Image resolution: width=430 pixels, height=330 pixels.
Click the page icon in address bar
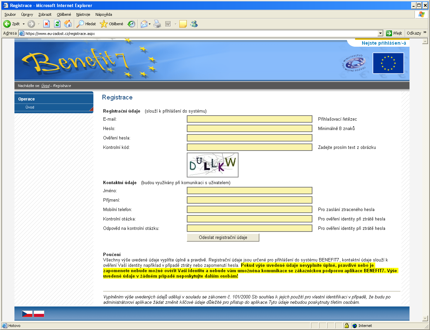click(22, 33)
